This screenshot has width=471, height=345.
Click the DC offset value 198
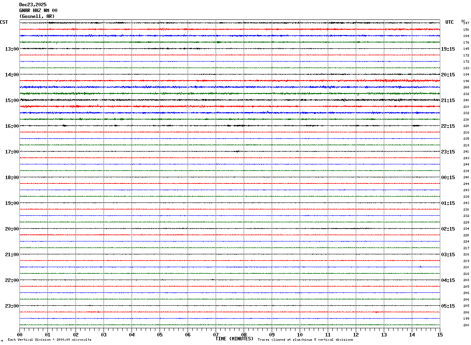466,81
